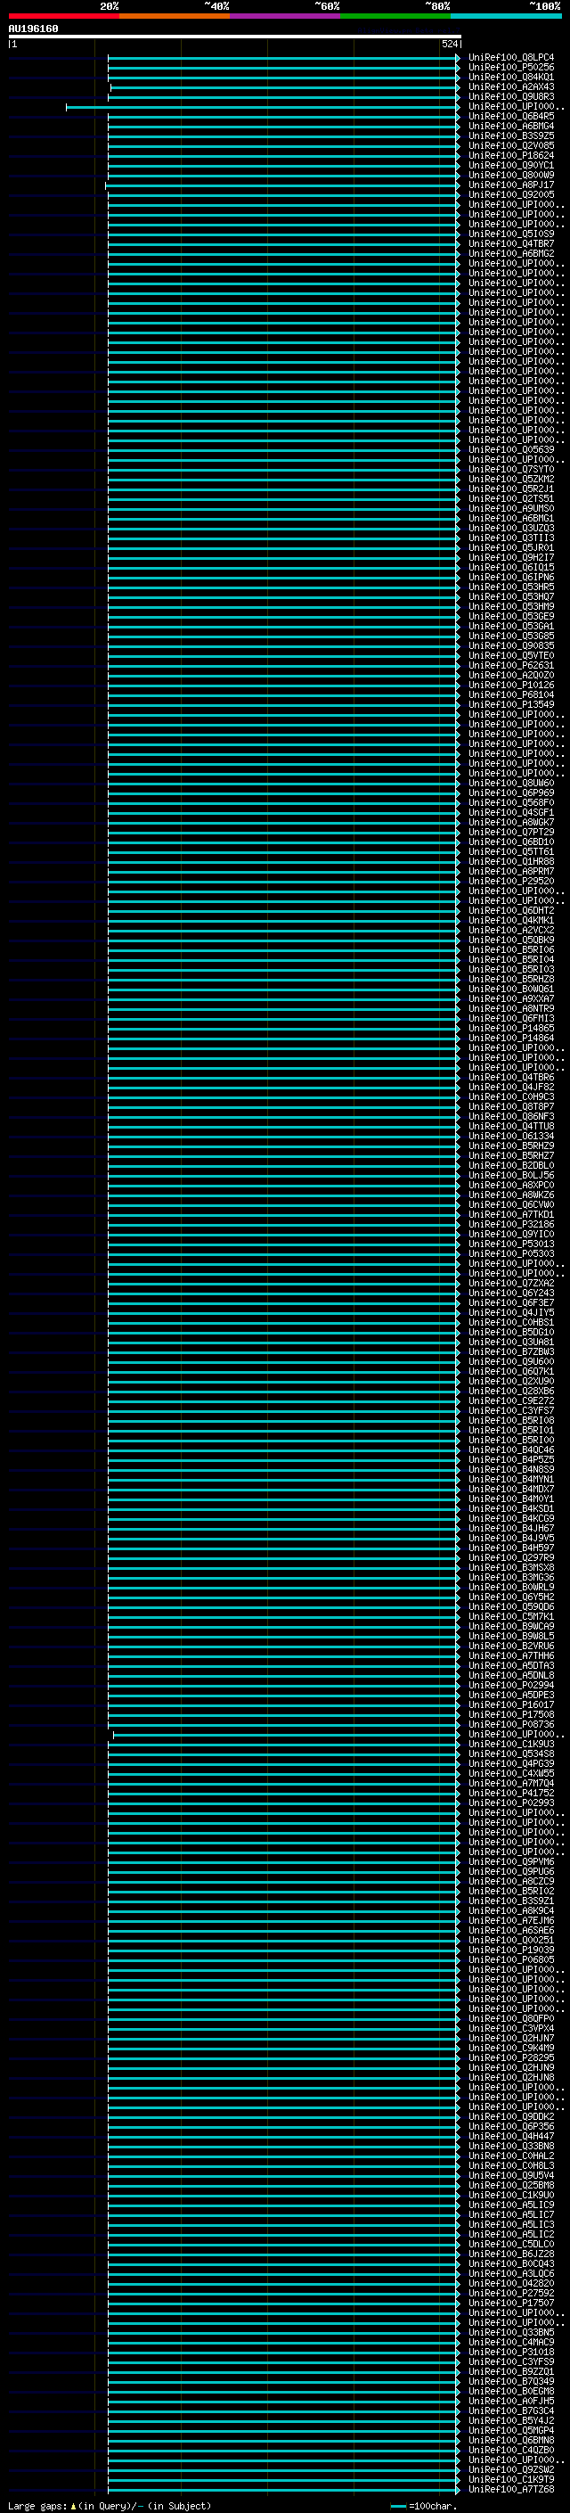Open hit UniRef100_Q6B4R5
Screen dimensions: 570x2513
pos(510,116)
